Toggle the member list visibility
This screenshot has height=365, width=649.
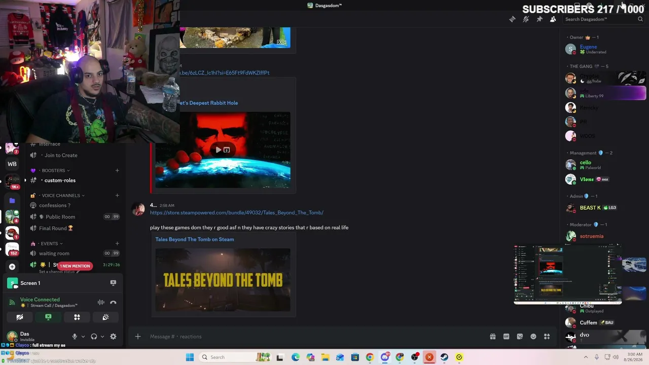[x=553, y=19]
